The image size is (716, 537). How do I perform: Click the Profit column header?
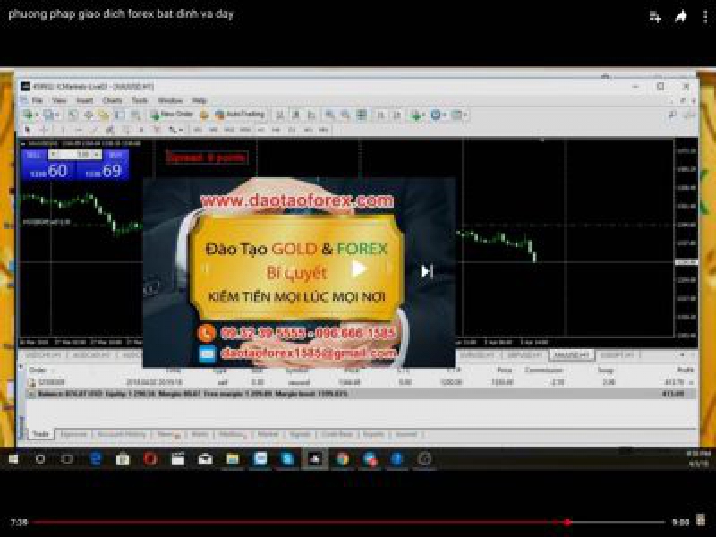pos(685,370)
